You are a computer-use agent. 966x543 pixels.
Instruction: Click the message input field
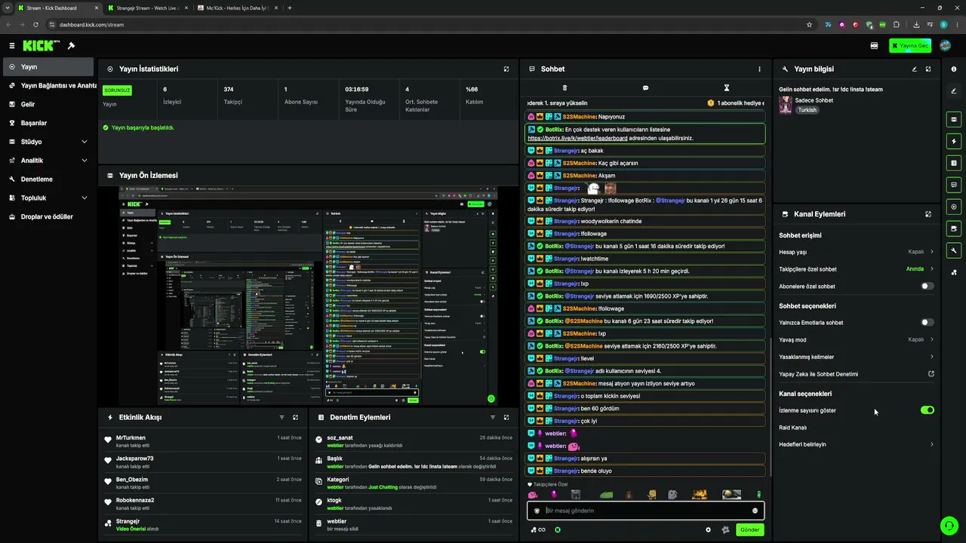tap(645, 511)
